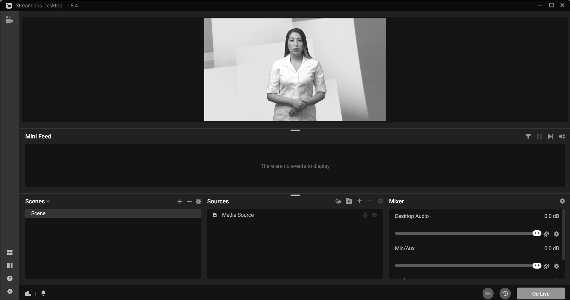Select the Scene item in Scenes list
Viewport: 570px width, 300px height.
click(x=113, y=213)
